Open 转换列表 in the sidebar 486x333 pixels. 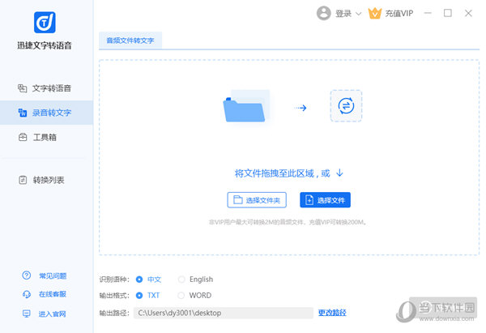46,180
